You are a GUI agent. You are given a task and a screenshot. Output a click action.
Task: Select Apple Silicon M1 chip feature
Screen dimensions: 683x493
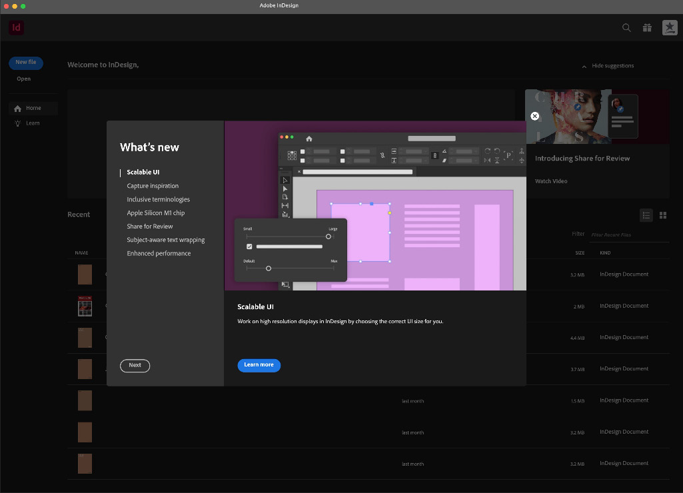pyautogui.click(x=155, y=213)
